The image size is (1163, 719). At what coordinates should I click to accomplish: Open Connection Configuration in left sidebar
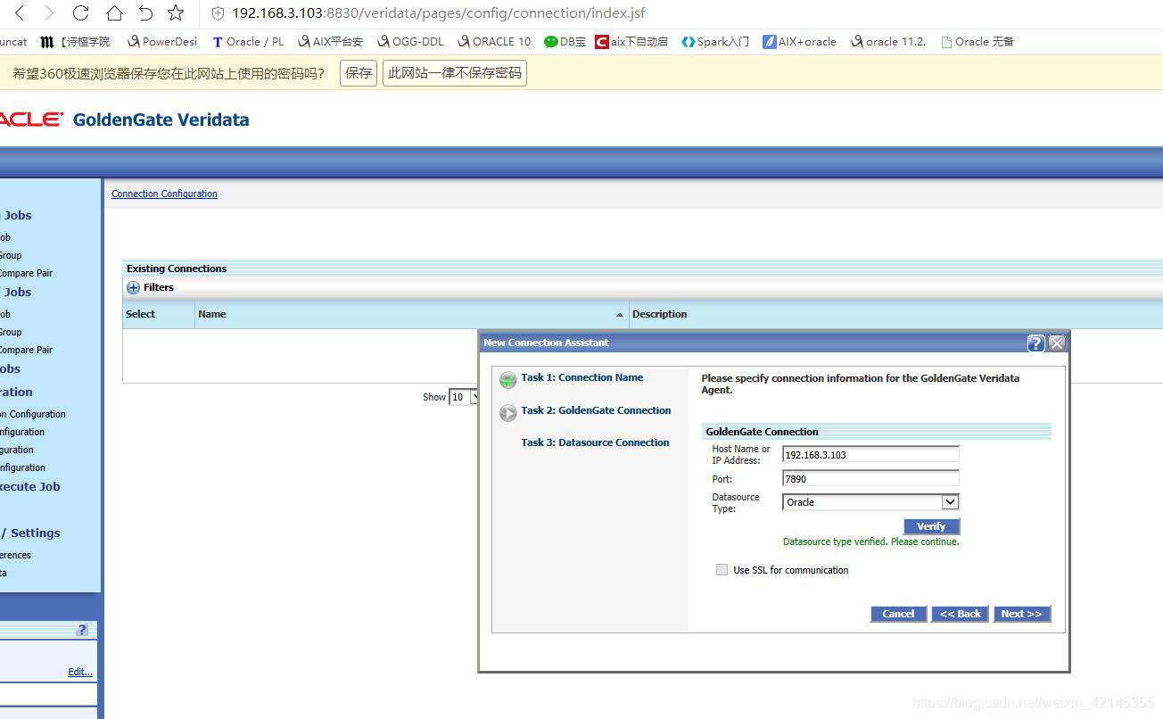click(33, 414)
